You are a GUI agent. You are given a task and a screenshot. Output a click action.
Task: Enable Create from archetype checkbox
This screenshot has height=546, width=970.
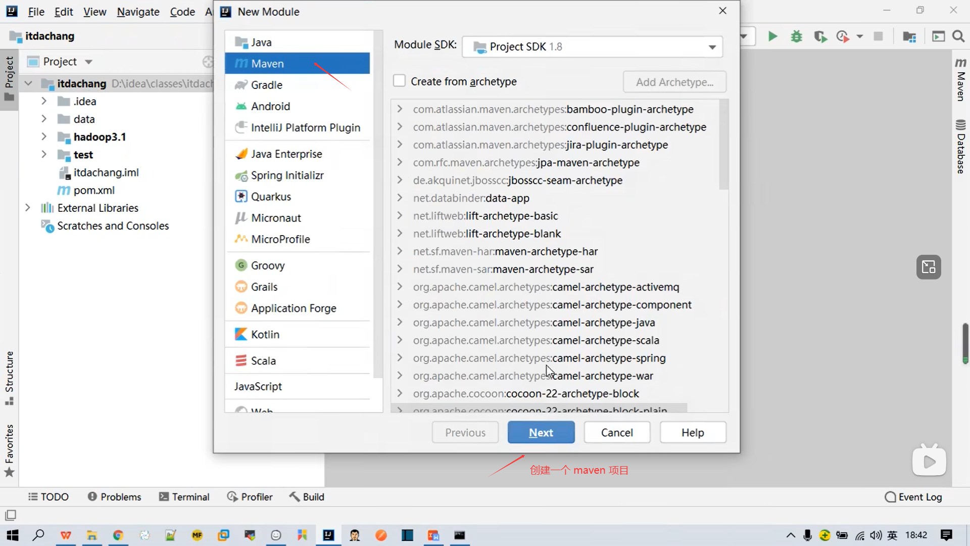(399, 81)
